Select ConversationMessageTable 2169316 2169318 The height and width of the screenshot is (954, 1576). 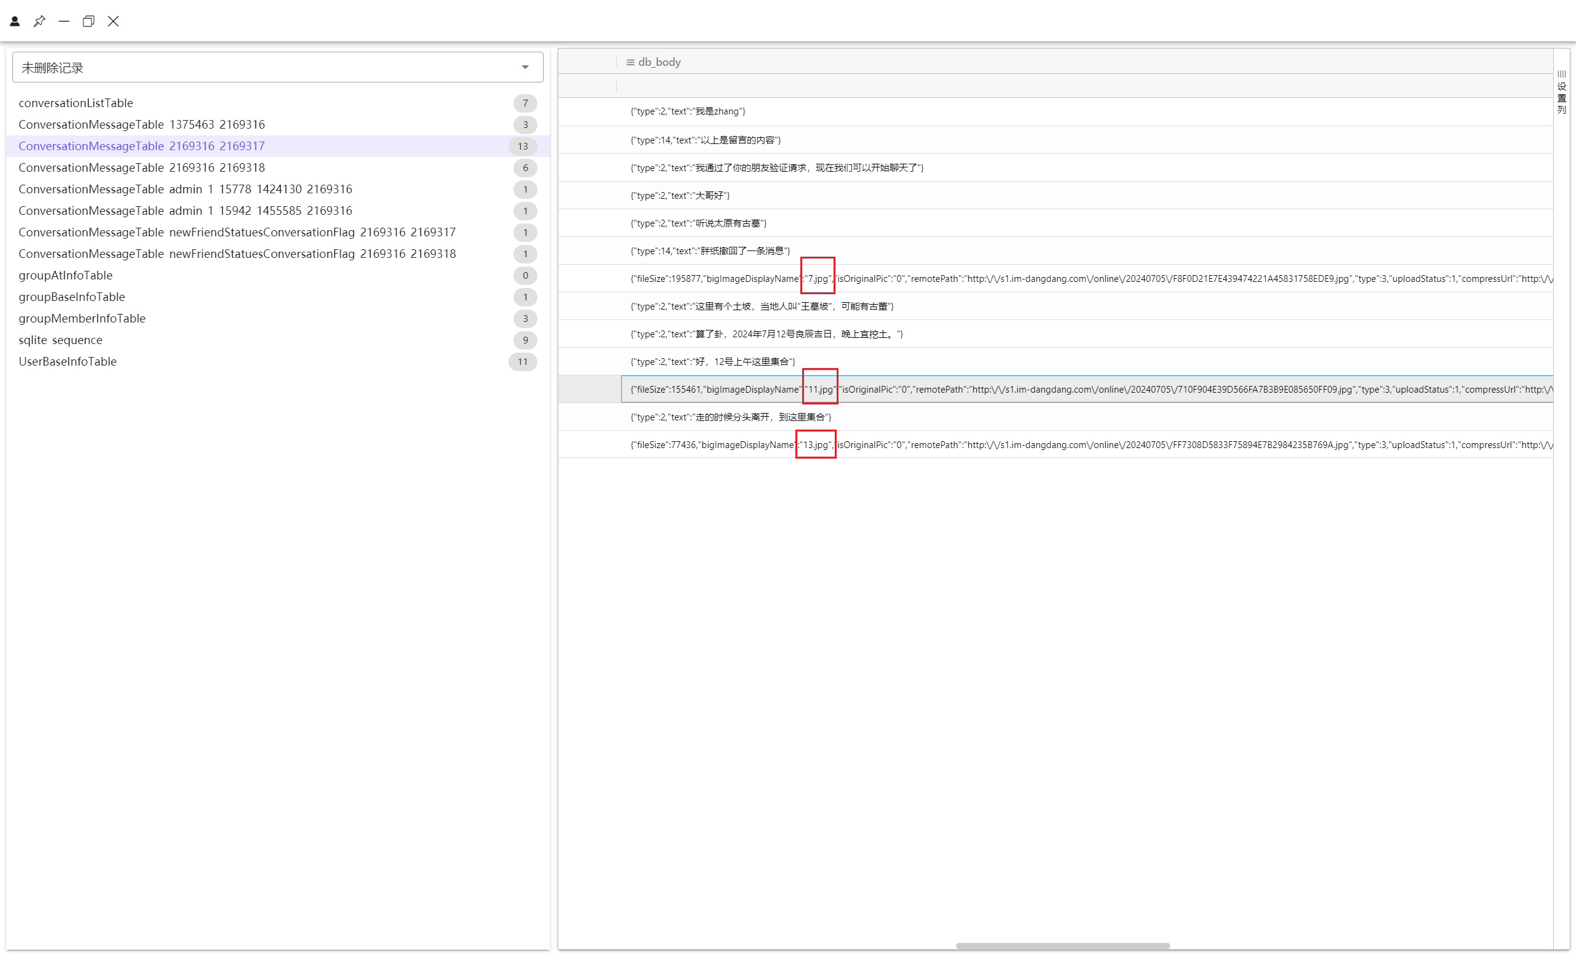[x=278, y=167]
